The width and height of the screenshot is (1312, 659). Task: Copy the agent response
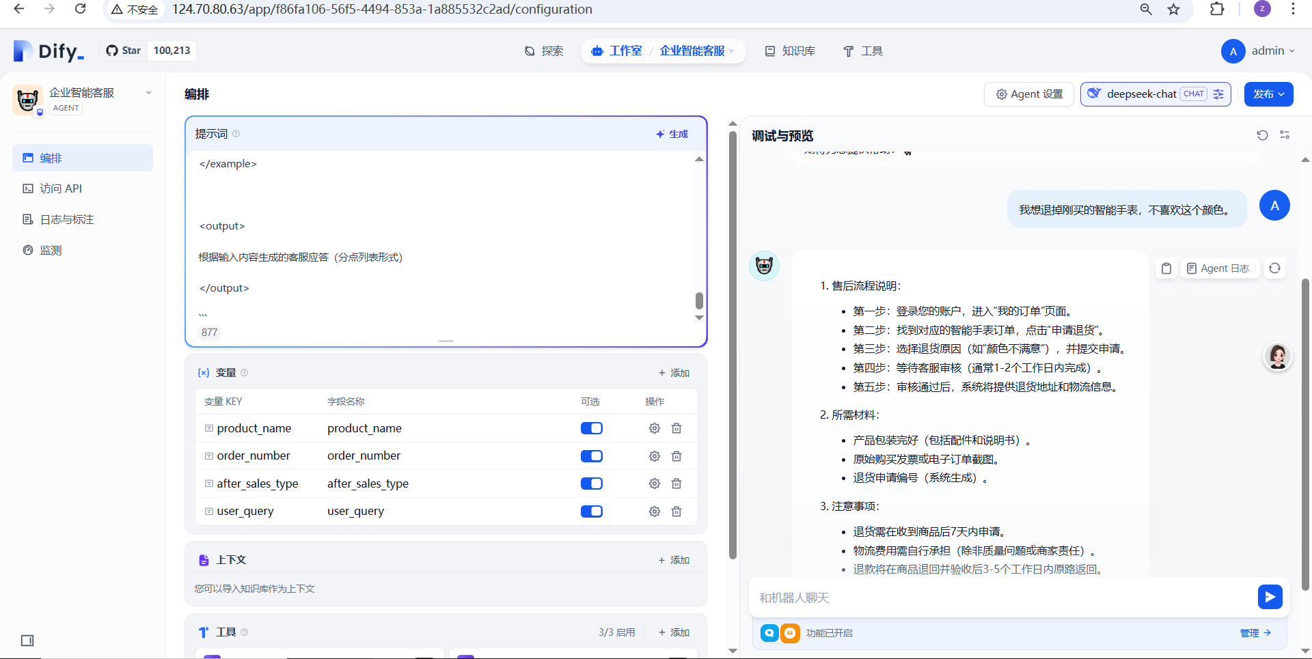(1166, 268)
